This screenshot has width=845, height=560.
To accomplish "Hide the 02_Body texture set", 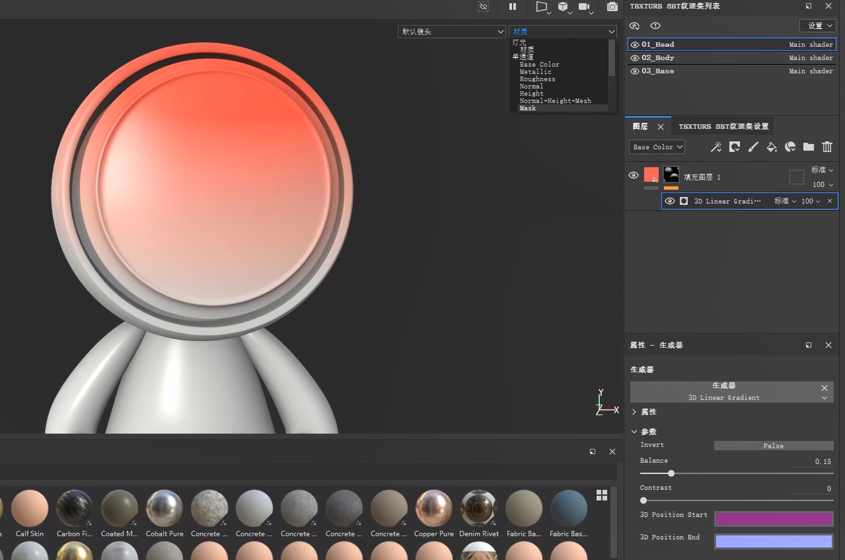I will coord(635,58).
